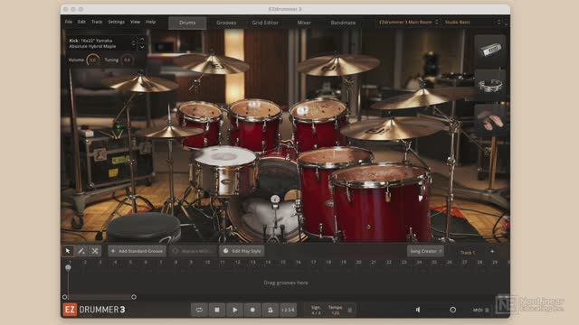Open Edit Play Style
The image size is (579, 325).
point(242,251)
